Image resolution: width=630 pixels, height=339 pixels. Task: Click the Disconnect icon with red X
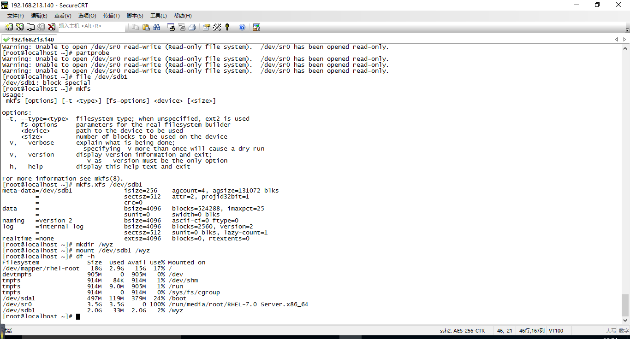(x=52, y=27)
